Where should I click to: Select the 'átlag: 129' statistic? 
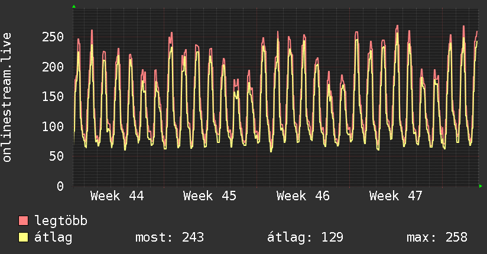click(306, 237)
